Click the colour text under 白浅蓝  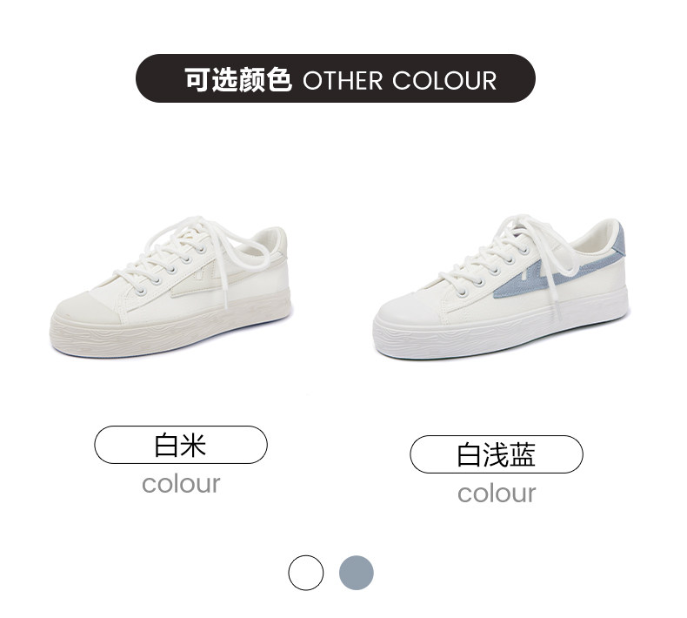[497, 494]
